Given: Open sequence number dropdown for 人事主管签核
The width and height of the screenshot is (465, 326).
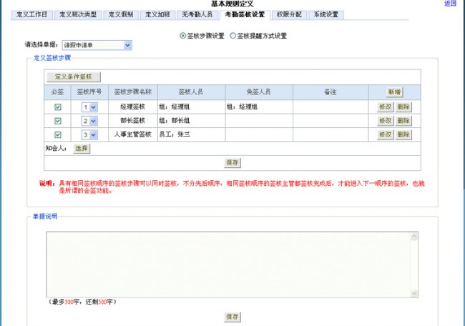Looking at the screenshot, I should point(89,134).
